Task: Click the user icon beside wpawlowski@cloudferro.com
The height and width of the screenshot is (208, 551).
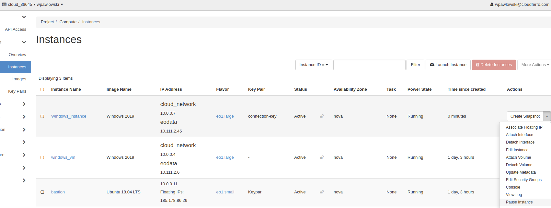Action: coord(492,5)
